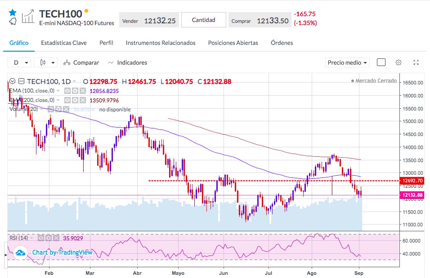Hide the EMA 200 indicator with eye icon
Image resolution: width=430 pixels, height=278 pixels.
click(67, 100)
